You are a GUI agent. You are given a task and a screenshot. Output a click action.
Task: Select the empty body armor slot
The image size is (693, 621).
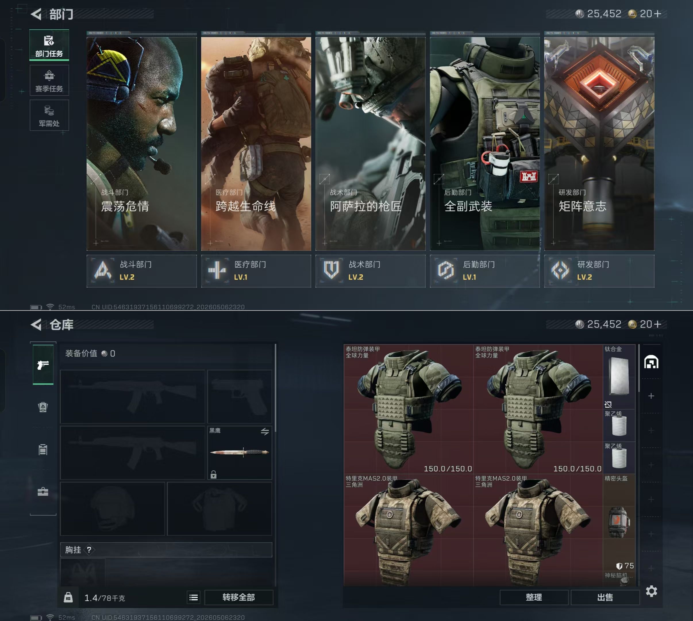pyautogui.click(x=220, y=509)
